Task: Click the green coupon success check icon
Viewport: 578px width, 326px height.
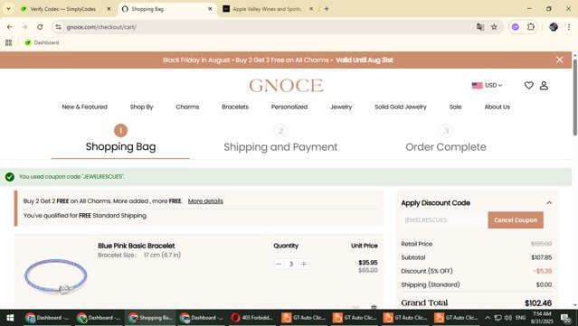Action: 10,177
